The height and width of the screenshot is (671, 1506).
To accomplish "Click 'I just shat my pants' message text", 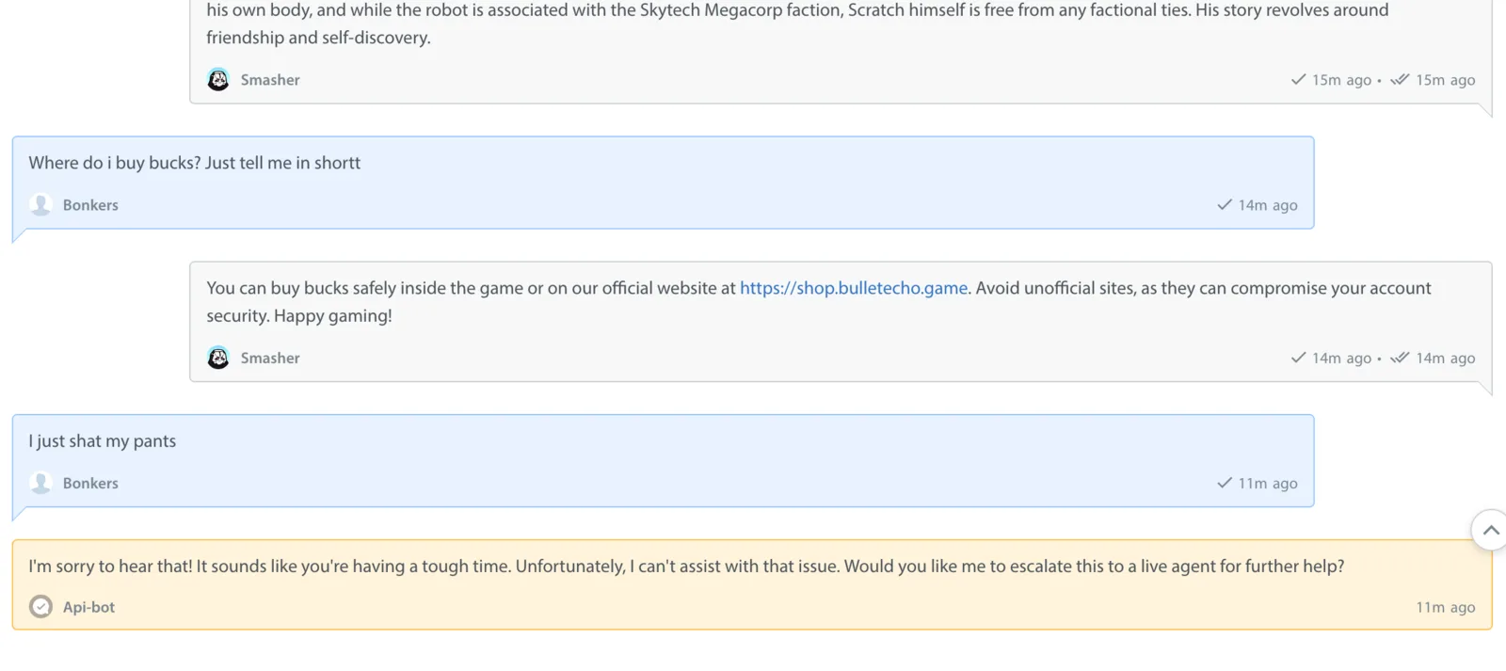I will (x=102, y=441).
